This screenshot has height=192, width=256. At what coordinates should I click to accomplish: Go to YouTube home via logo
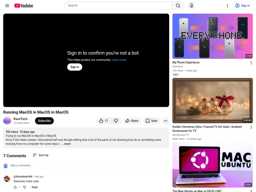(24, 6)
